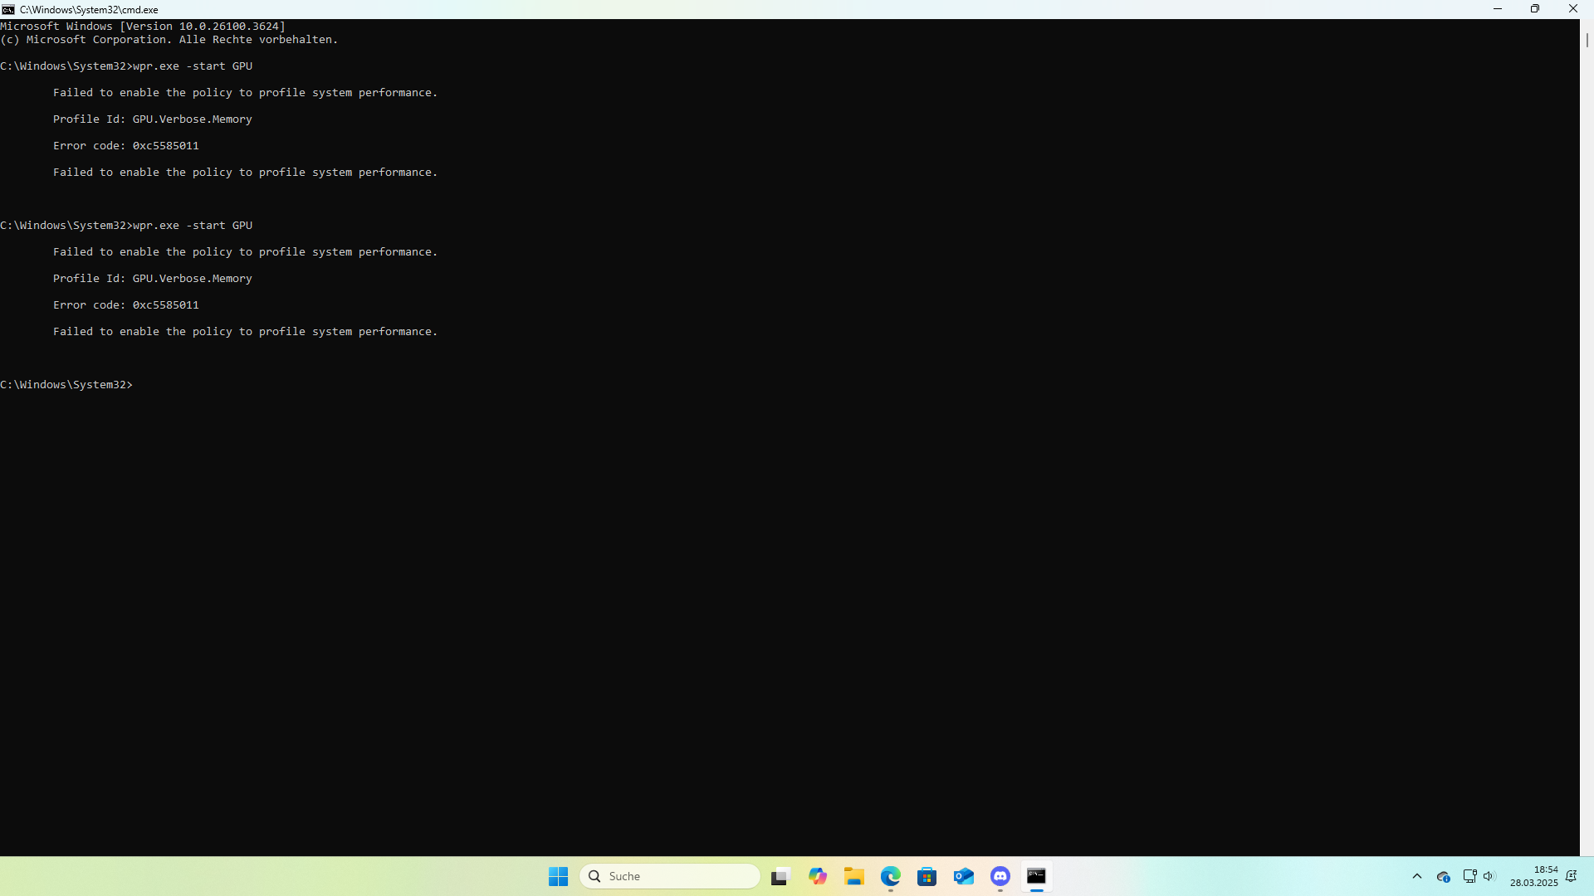Expand hidden system tray icons chevron
Screen dimensions: 1594x896
tap(1417, 876)
